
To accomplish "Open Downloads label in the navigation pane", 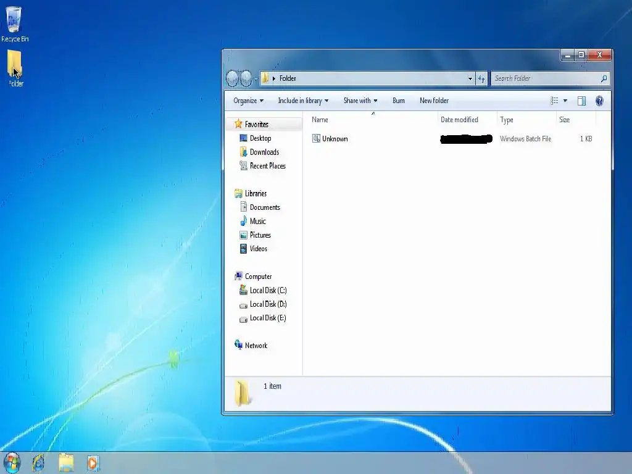I will (x=264, y=152).
